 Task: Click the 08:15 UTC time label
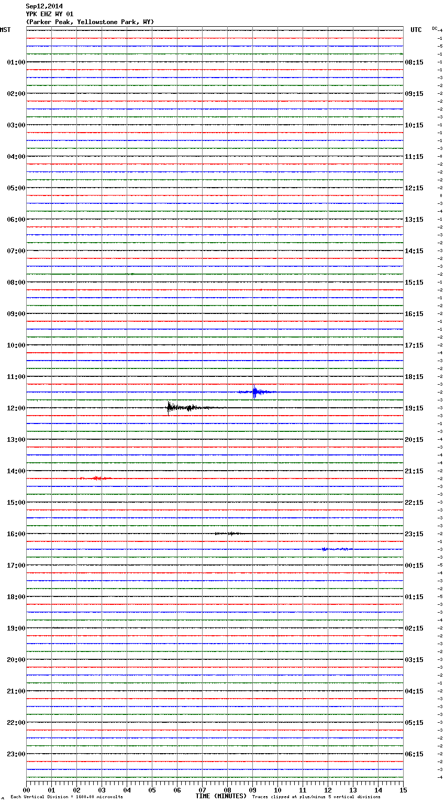[414, 62]
